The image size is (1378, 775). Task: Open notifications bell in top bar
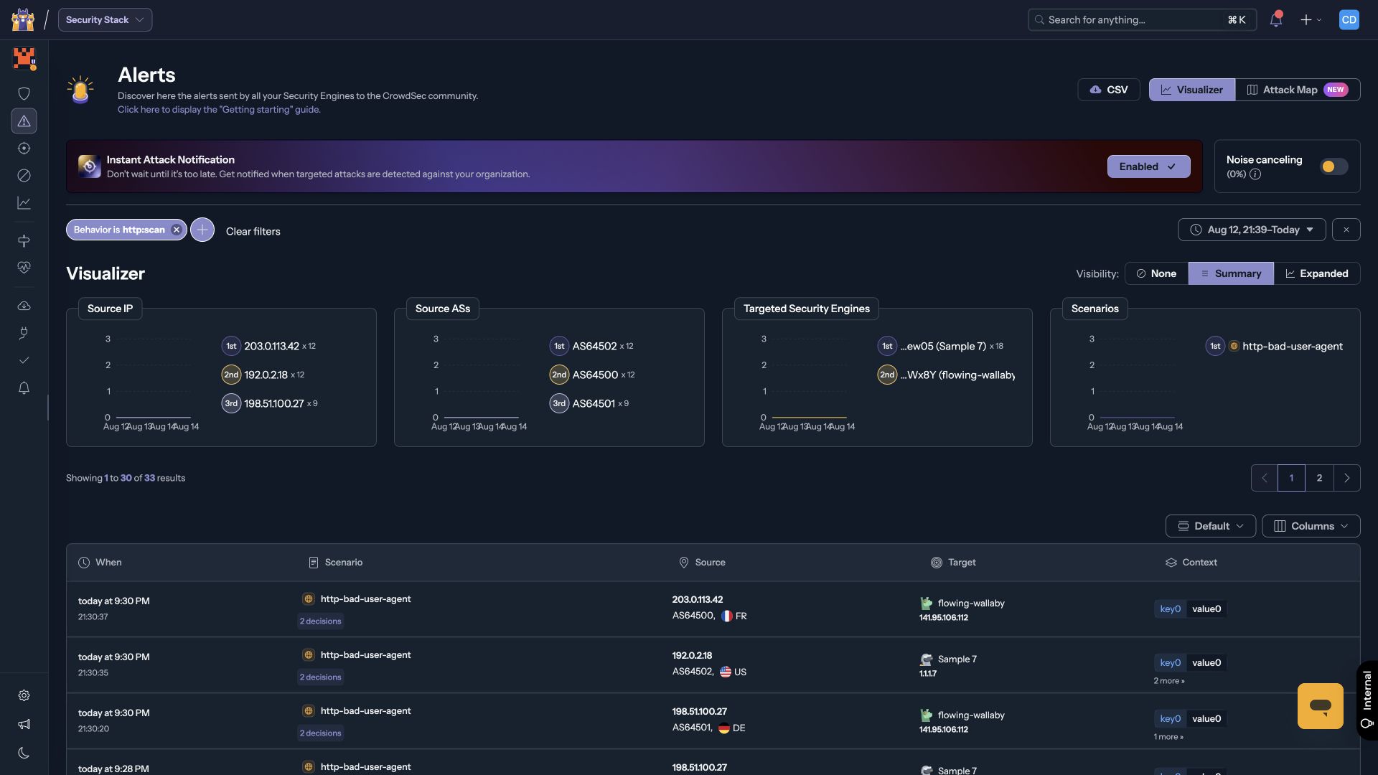[1275, 19]
